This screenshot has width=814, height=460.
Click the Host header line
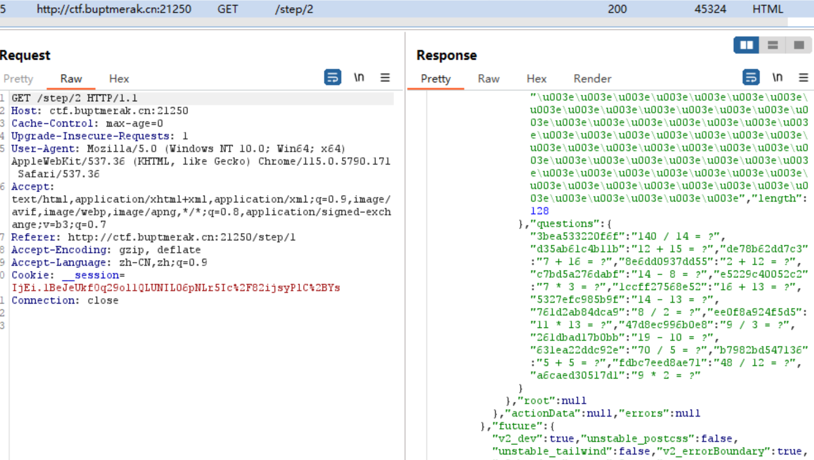99,111
